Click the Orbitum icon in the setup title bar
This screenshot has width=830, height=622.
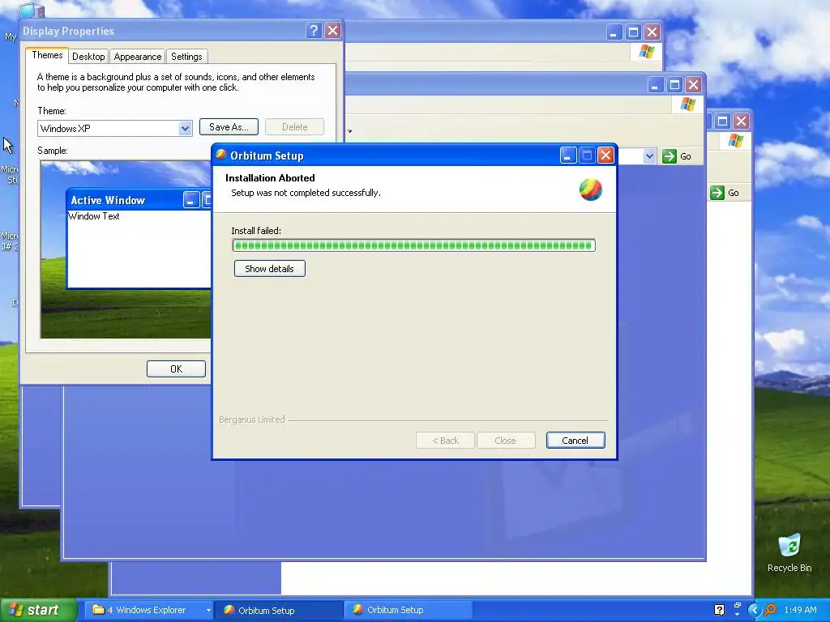click(x=220, y=155)
